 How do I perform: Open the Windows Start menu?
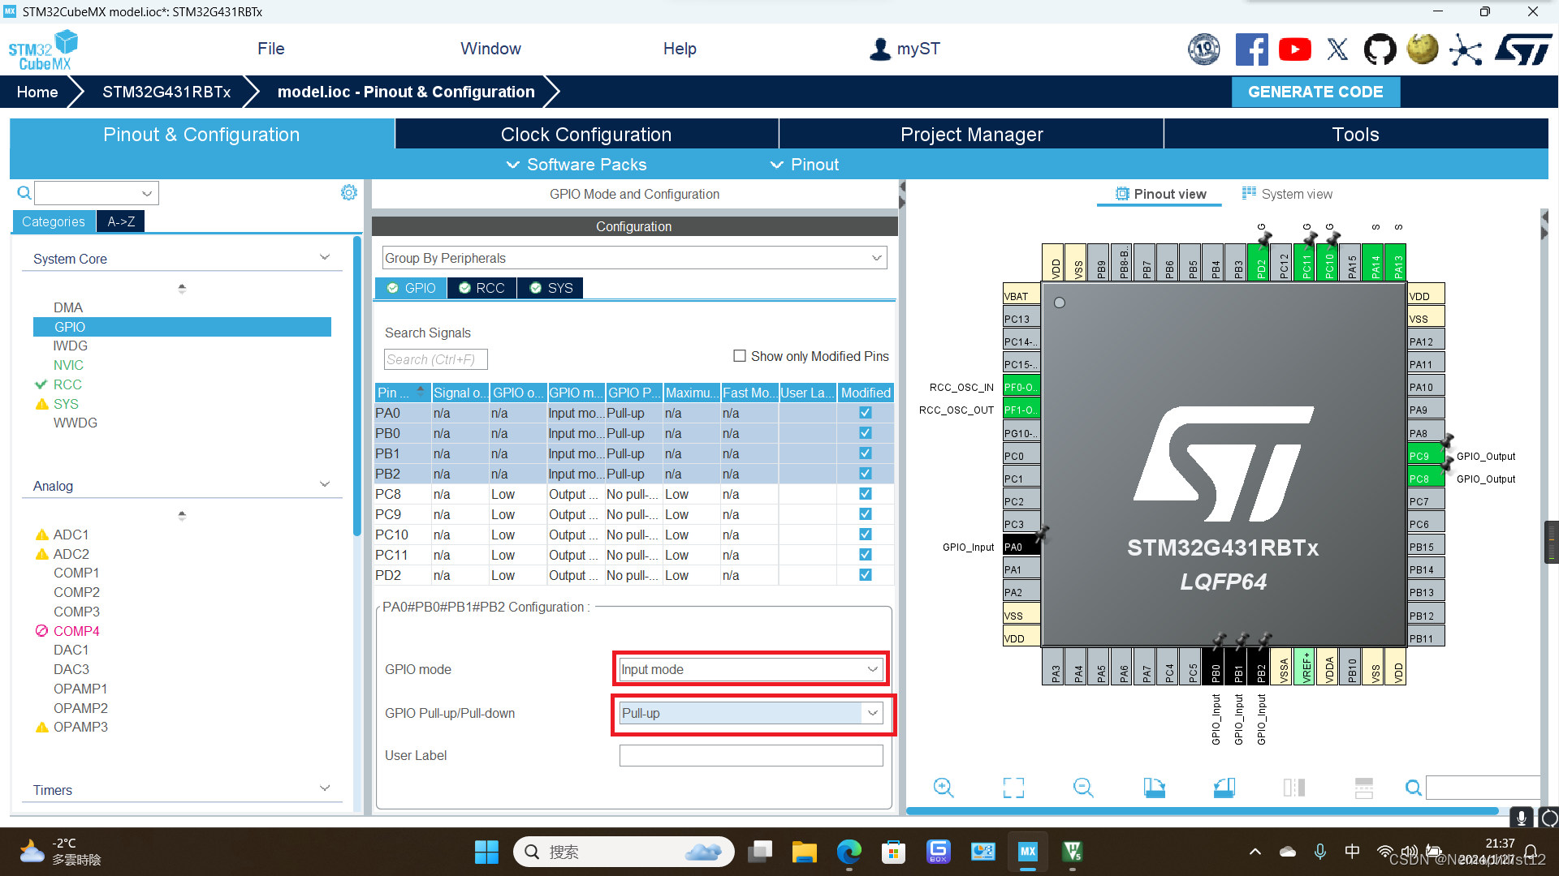click(x=486, y=852)
